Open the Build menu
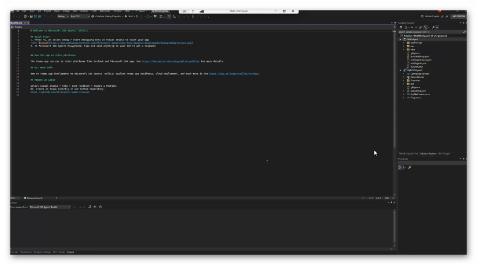This screenshot has height=265, width=477. 57,11
